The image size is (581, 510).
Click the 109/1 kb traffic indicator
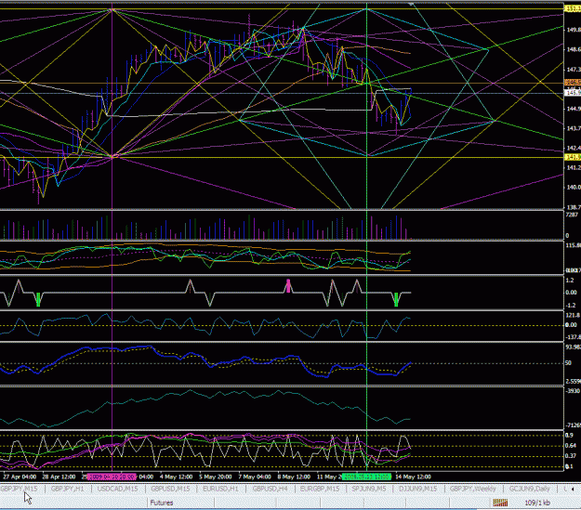point(537,503)
